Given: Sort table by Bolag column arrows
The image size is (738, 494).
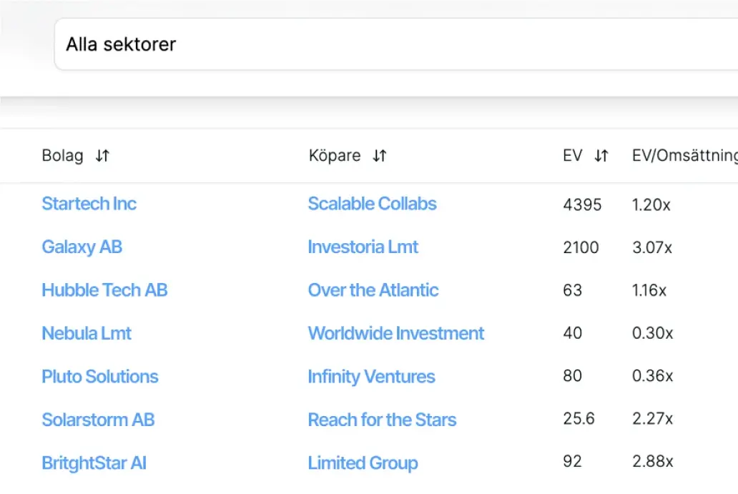Looking at the screenshot, I should (102, 156).
